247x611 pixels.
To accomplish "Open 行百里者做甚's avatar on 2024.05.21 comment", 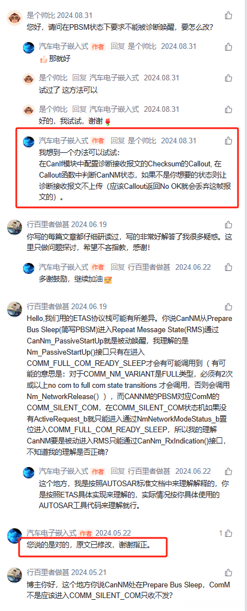I will [15, 575].
